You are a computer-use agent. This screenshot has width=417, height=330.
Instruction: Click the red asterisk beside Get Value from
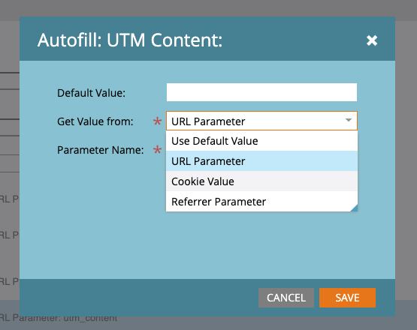click(x=157, y=121)
